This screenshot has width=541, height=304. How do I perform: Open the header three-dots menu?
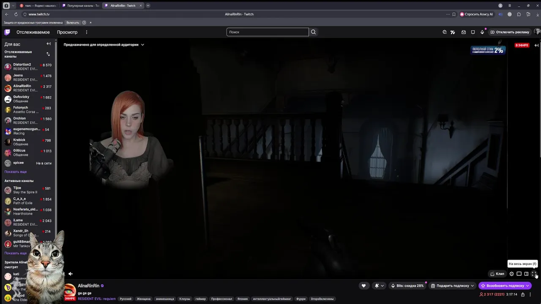pos(87,32)
